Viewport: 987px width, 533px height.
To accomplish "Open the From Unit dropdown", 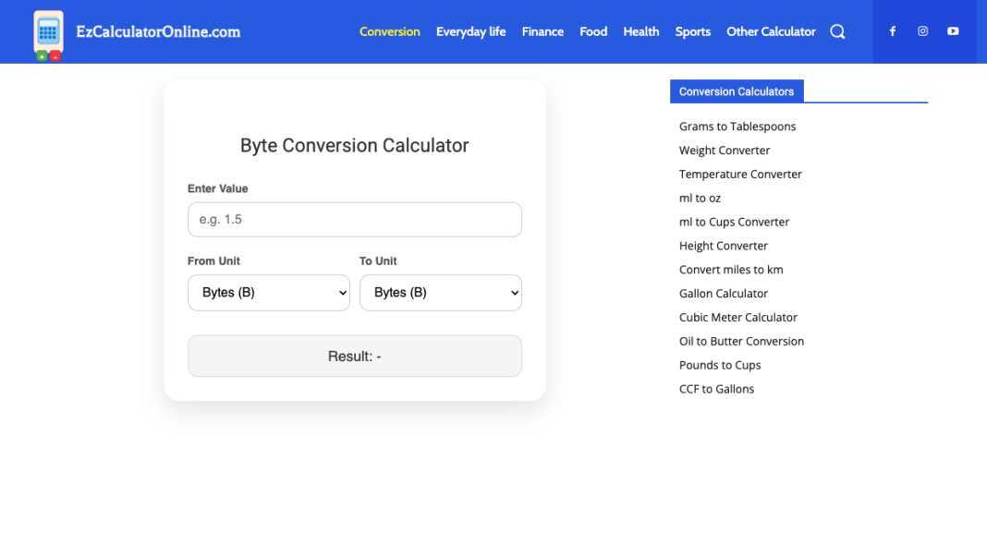I will [268, 292].
